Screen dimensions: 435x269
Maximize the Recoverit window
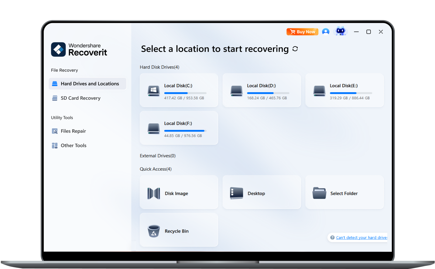pos(368,32)
